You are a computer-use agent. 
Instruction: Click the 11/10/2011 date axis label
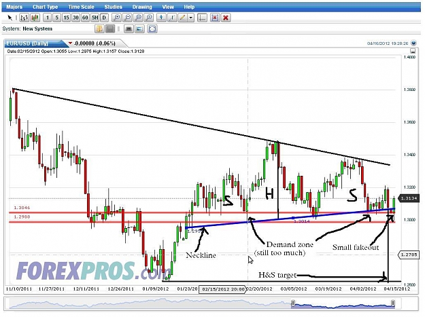(x=19, y=289)
